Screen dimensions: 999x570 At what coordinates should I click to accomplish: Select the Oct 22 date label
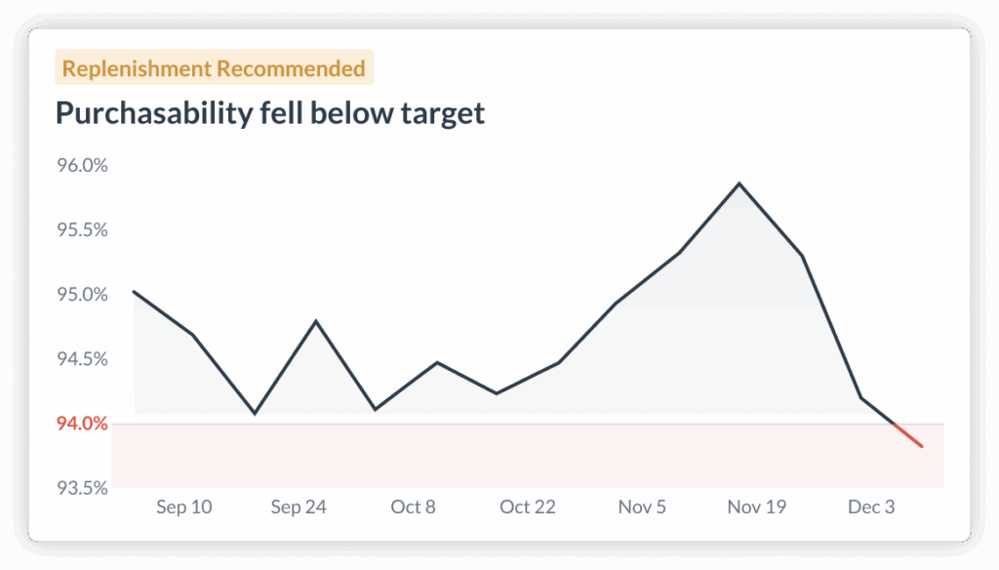[528, 507]
